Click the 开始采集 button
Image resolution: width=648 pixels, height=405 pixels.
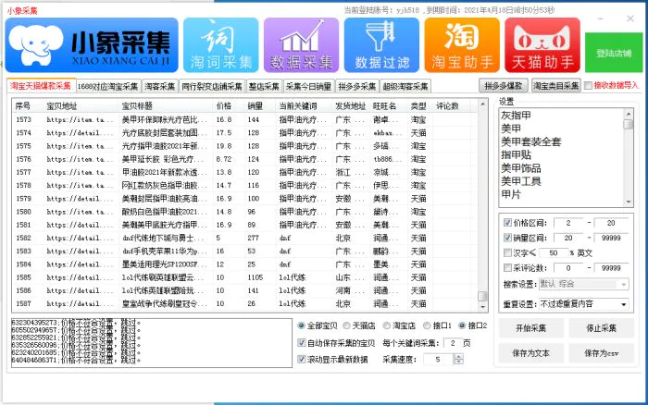[530, 328]
